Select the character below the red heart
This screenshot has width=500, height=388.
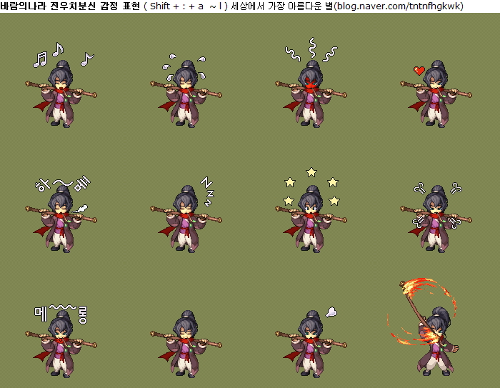click(x=436, y=96)
